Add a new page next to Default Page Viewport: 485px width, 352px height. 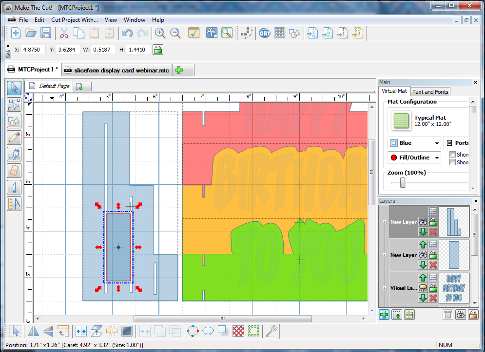[x=79, y=87]
